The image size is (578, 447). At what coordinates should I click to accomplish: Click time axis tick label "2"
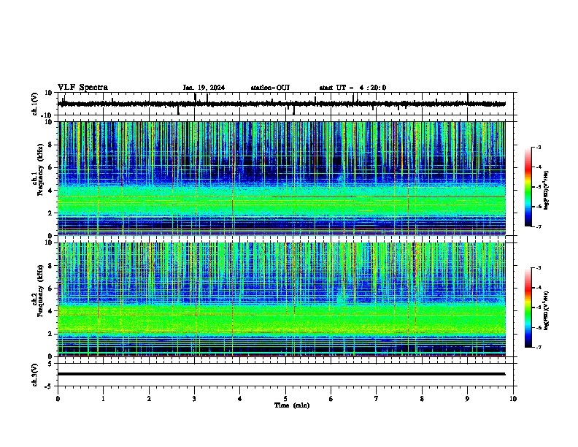coord(149,399)
